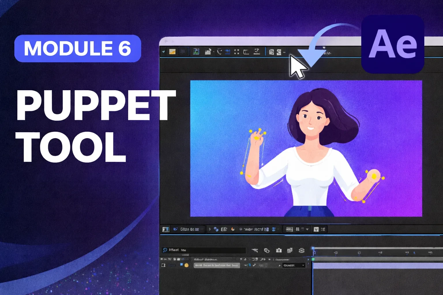Click the blue double-circle icon below the viewer
Image resolution: width=443 pixels, height=295 pixels.
click(x=216, y=229)
